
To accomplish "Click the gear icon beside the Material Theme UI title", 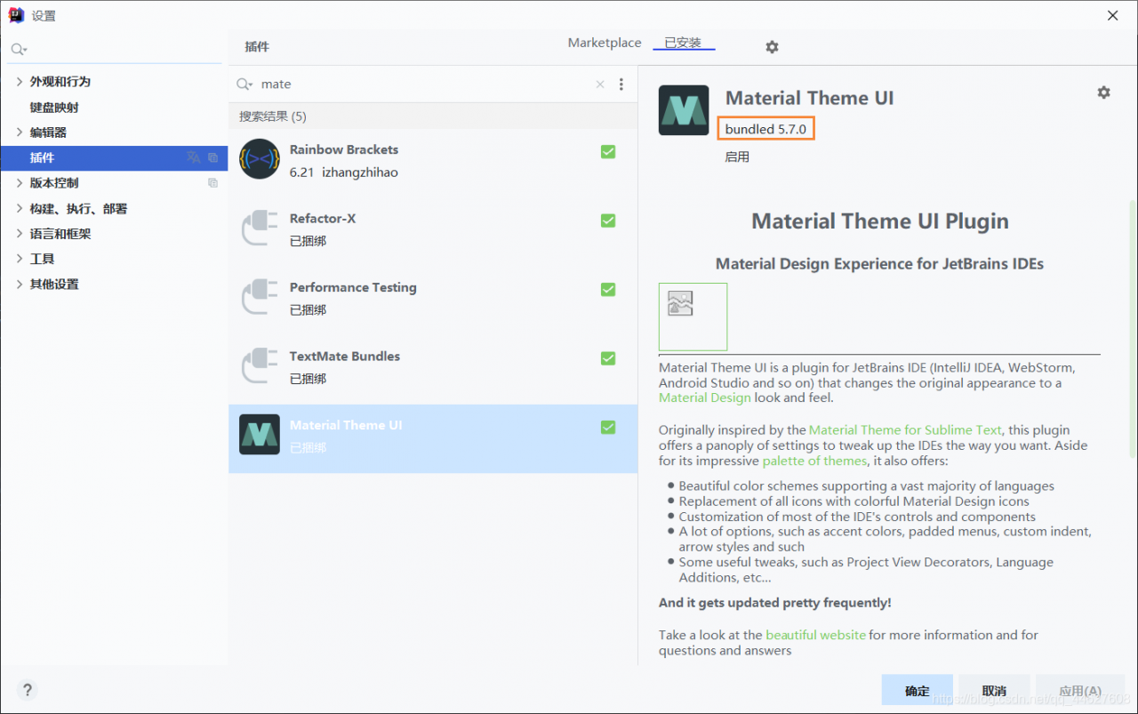I will pyautogui.click(x=1103, y=92).
